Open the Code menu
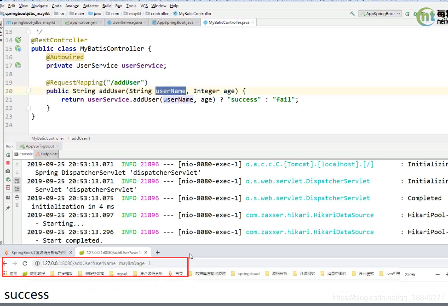The width and height of the screenshot is (448, 306). click(57, 6)
